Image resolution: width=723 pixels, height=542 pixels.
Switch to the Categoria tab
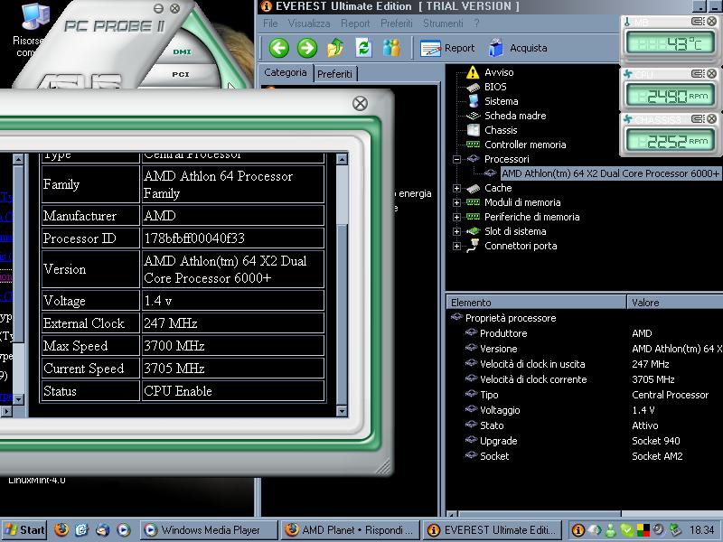[286, 73]
